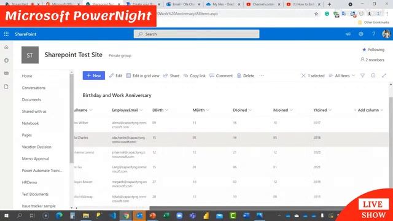Click Comment in the command bar
This screenshot has height=221, width=393.
click(221, 76)
